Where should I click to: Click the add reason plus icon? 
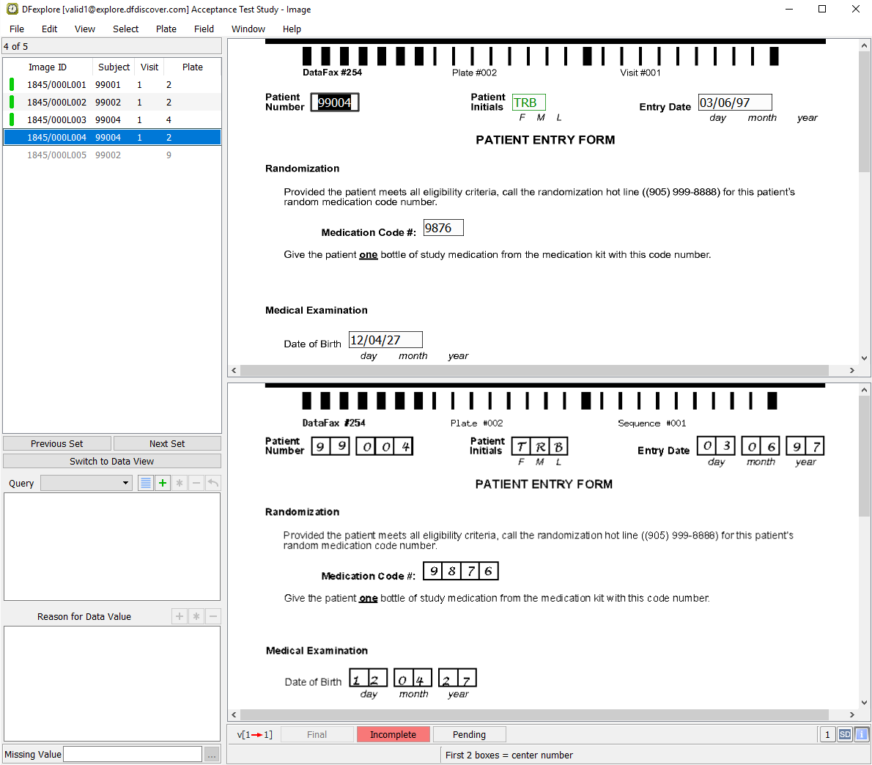[180, 616]
